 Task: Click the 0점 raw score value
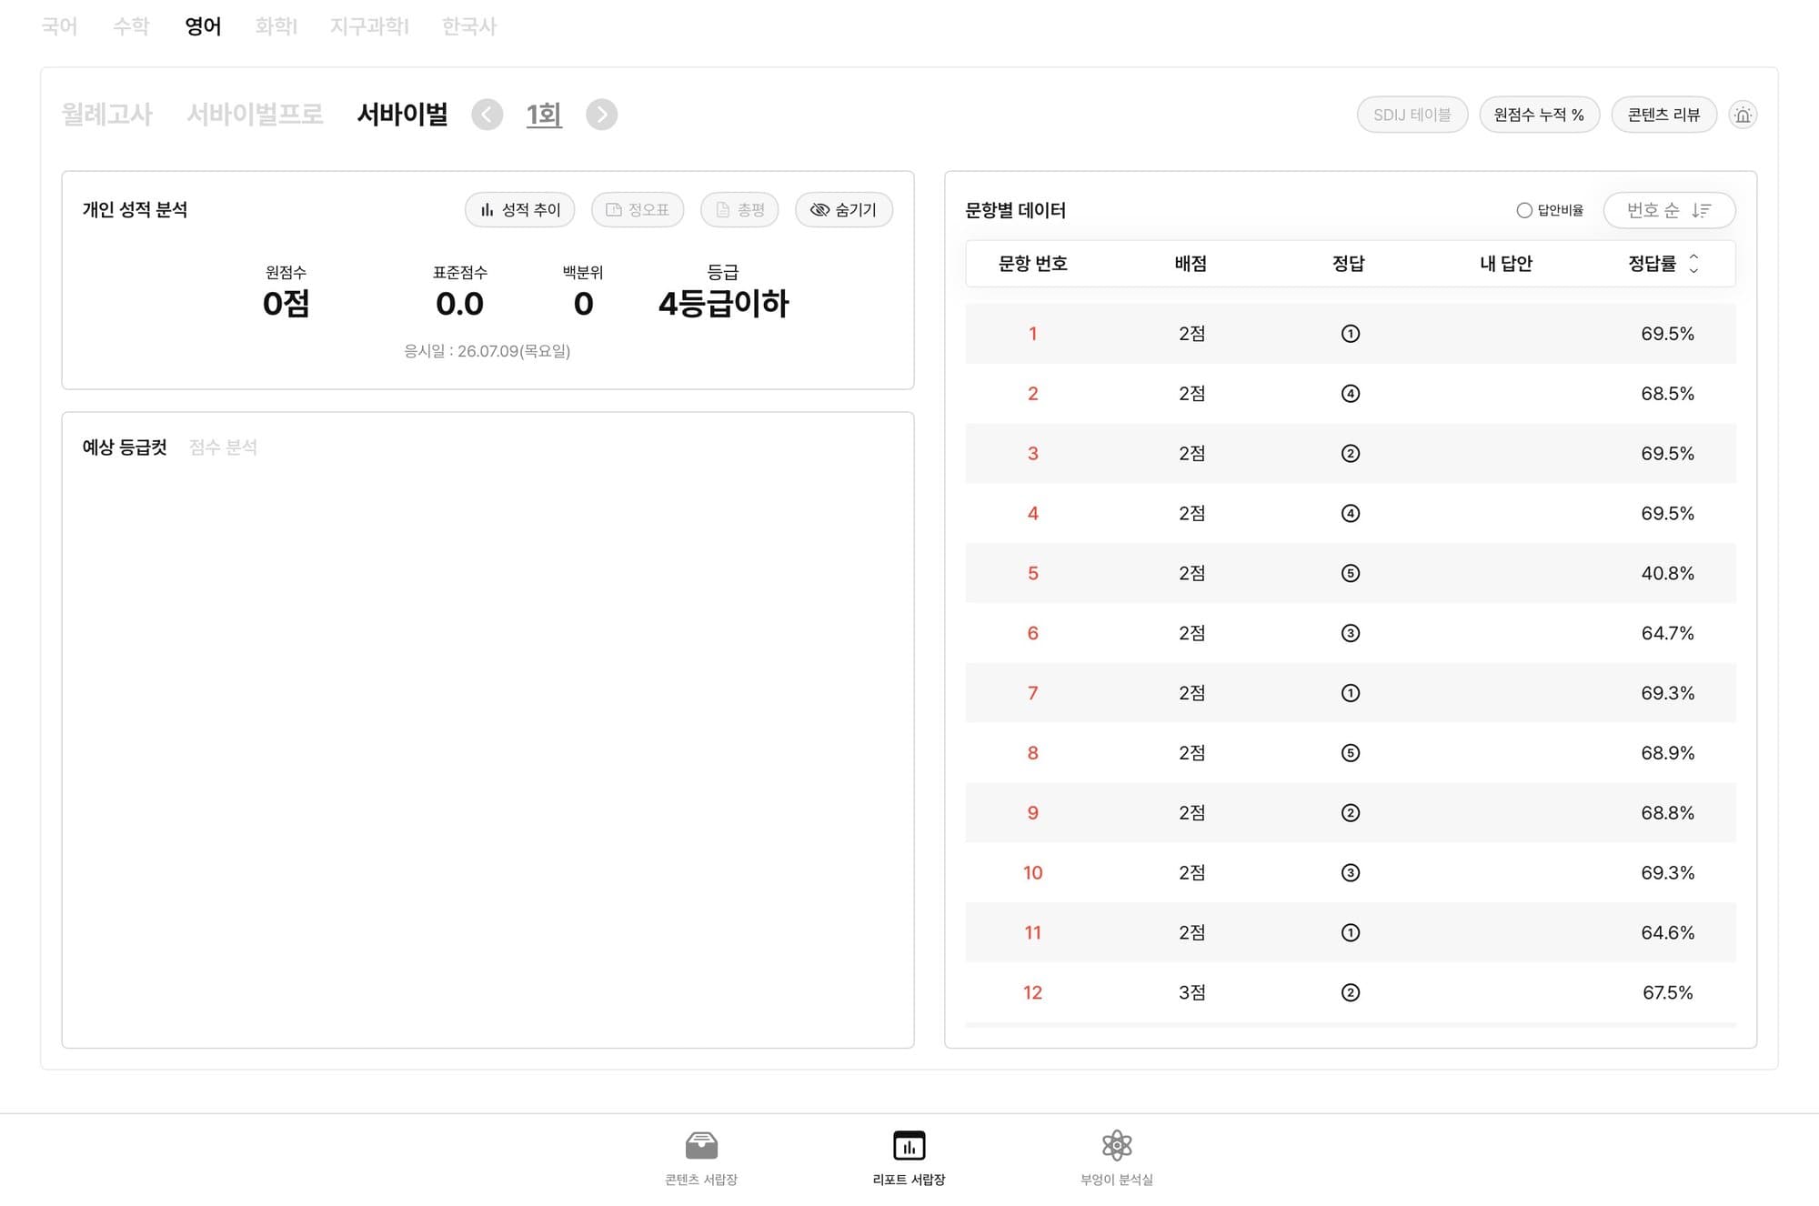click(286, 304)
